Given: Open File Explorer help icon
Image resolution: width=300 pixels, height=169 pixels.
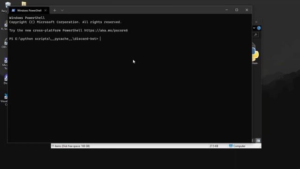Looking at the screenshot, I should pyautogui.click(x=259, y=28).
